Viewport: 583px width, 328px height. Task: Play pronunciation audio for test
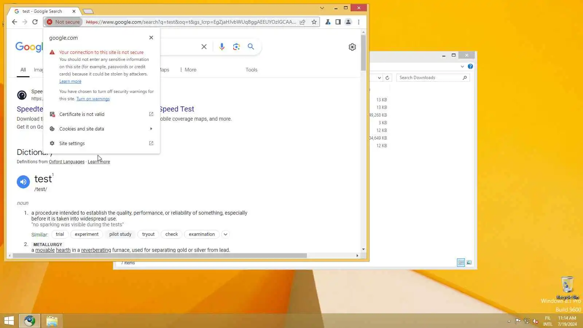coord(23,182)
